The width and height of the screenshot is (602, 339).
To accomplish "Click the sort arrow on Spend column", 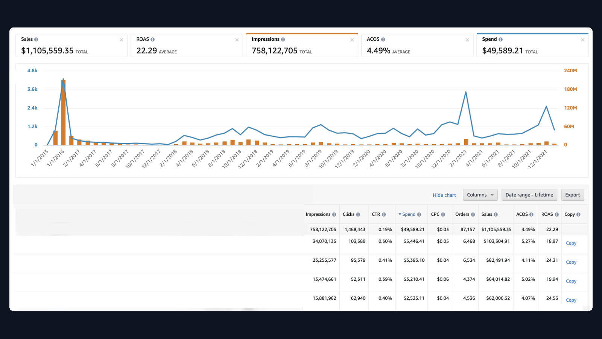I will tap(400, 214).
